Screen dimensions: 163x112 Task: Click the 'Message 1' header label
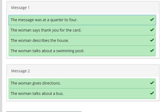[x=20, y=8]
